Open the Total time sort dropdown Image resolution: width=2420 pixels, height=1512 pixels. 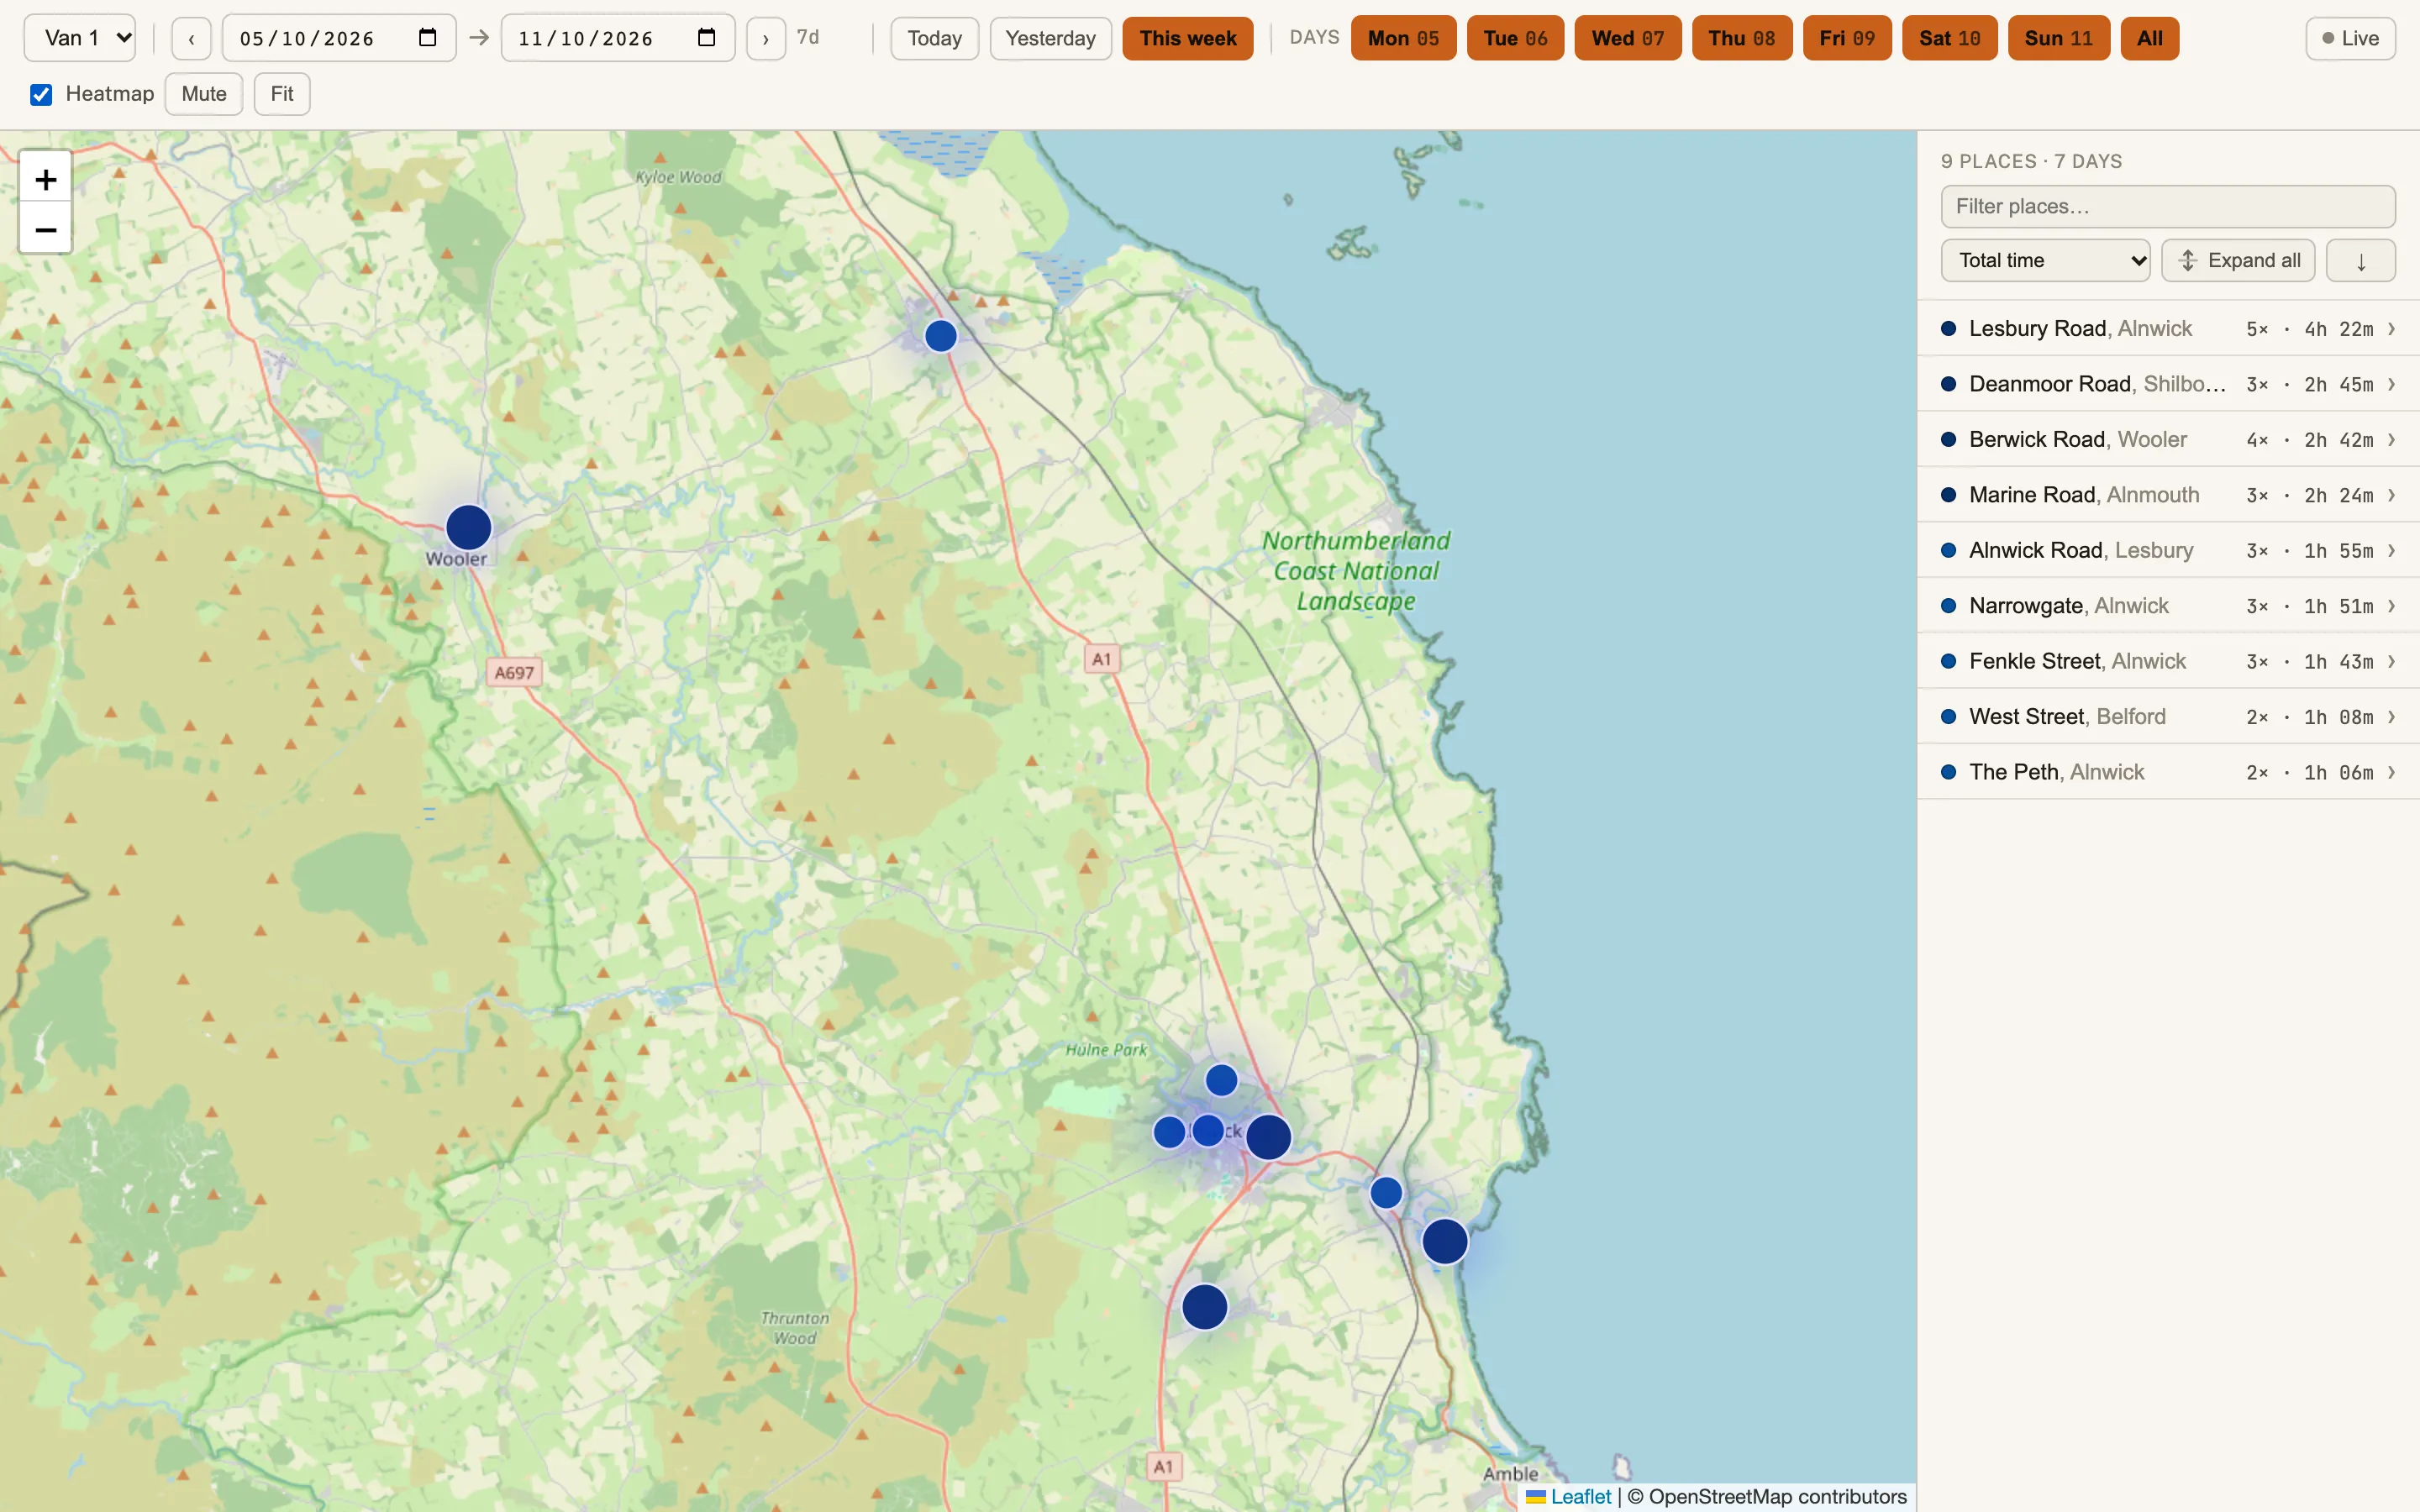point(2045,261)
